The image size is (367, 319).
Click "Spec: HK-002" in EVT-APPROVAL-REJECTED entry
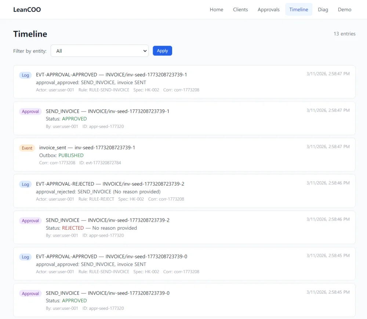(131, 199)
